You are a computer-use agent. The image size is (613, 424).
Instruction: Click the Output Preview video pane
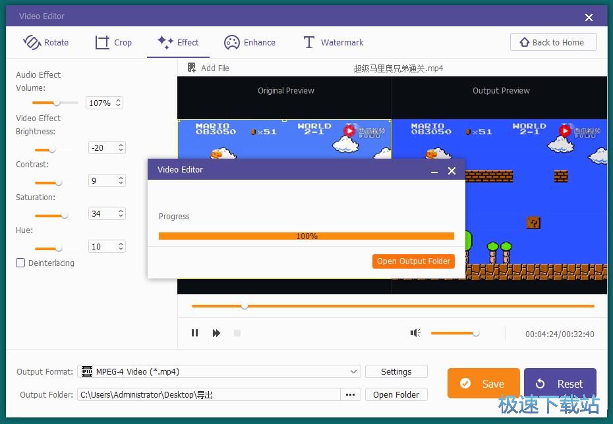(500, 185)
